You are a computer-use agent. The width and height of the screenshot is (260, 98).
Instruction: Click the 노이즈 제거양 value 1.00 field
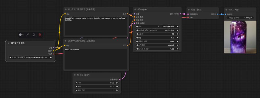(157, 49)
